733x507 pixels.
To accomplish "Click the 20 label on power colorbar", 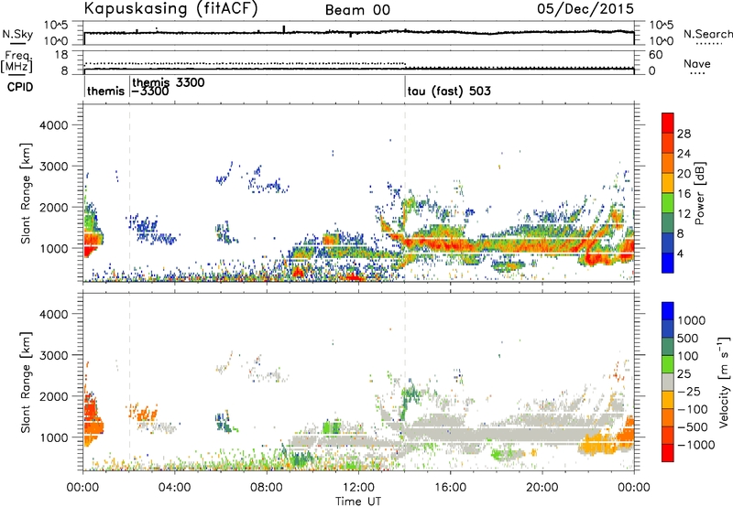I will [x=684, y=174].
